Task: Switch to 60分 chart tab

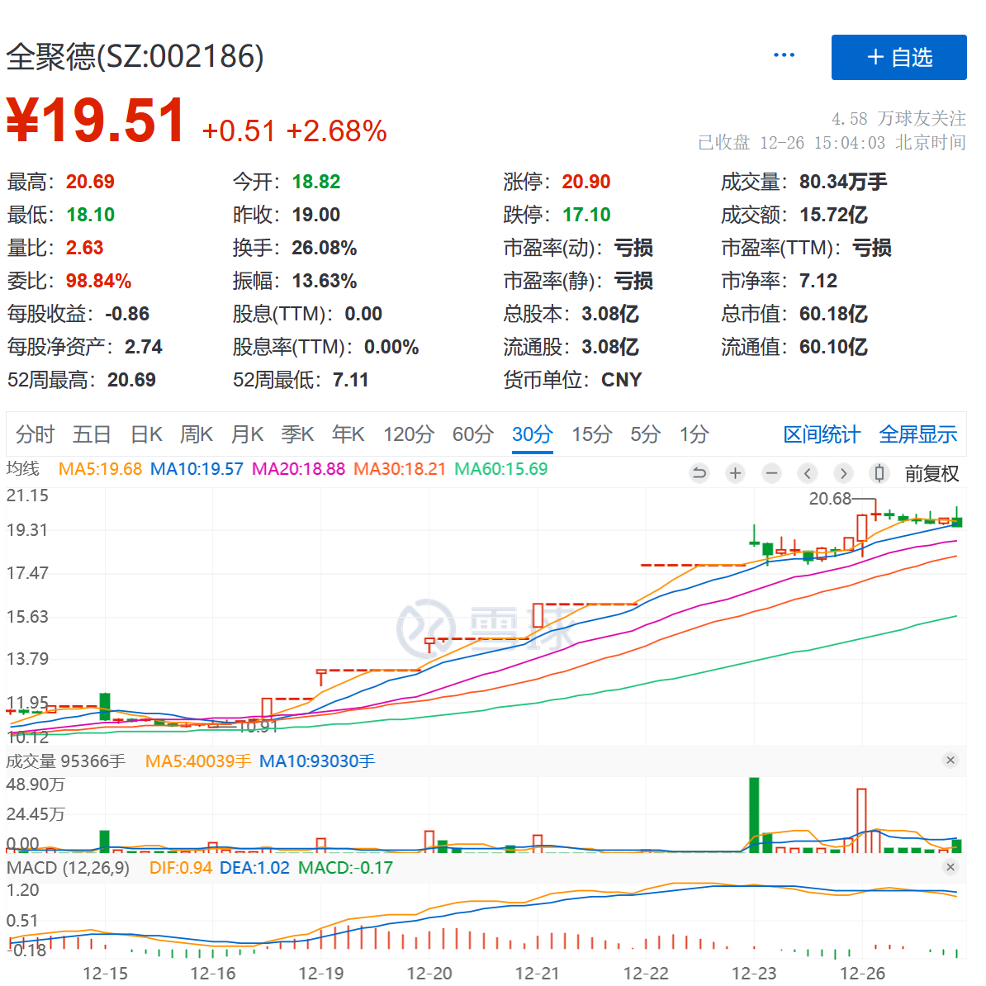Action: pyautogui.click(x=473, y=434)
